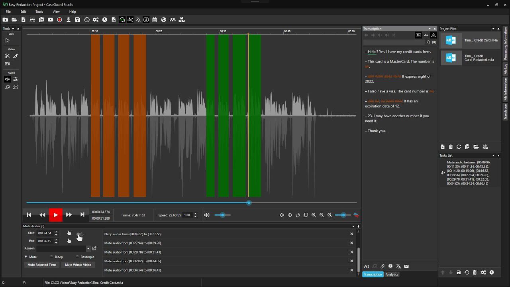The height and width of the screenshot is (287, 510).
Task: Click the red record icon in toolbar
Action: (59, 20)
